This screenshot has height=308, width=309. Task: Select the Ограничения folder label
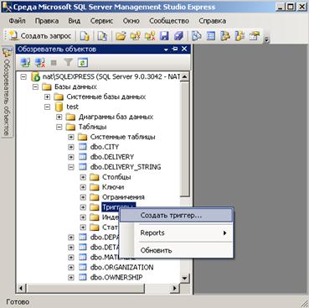pos(123,197)
